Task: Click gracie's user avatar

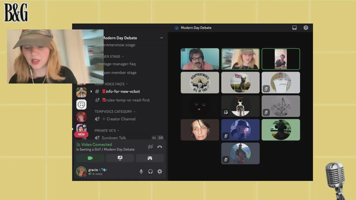Action: pos(81,171)
